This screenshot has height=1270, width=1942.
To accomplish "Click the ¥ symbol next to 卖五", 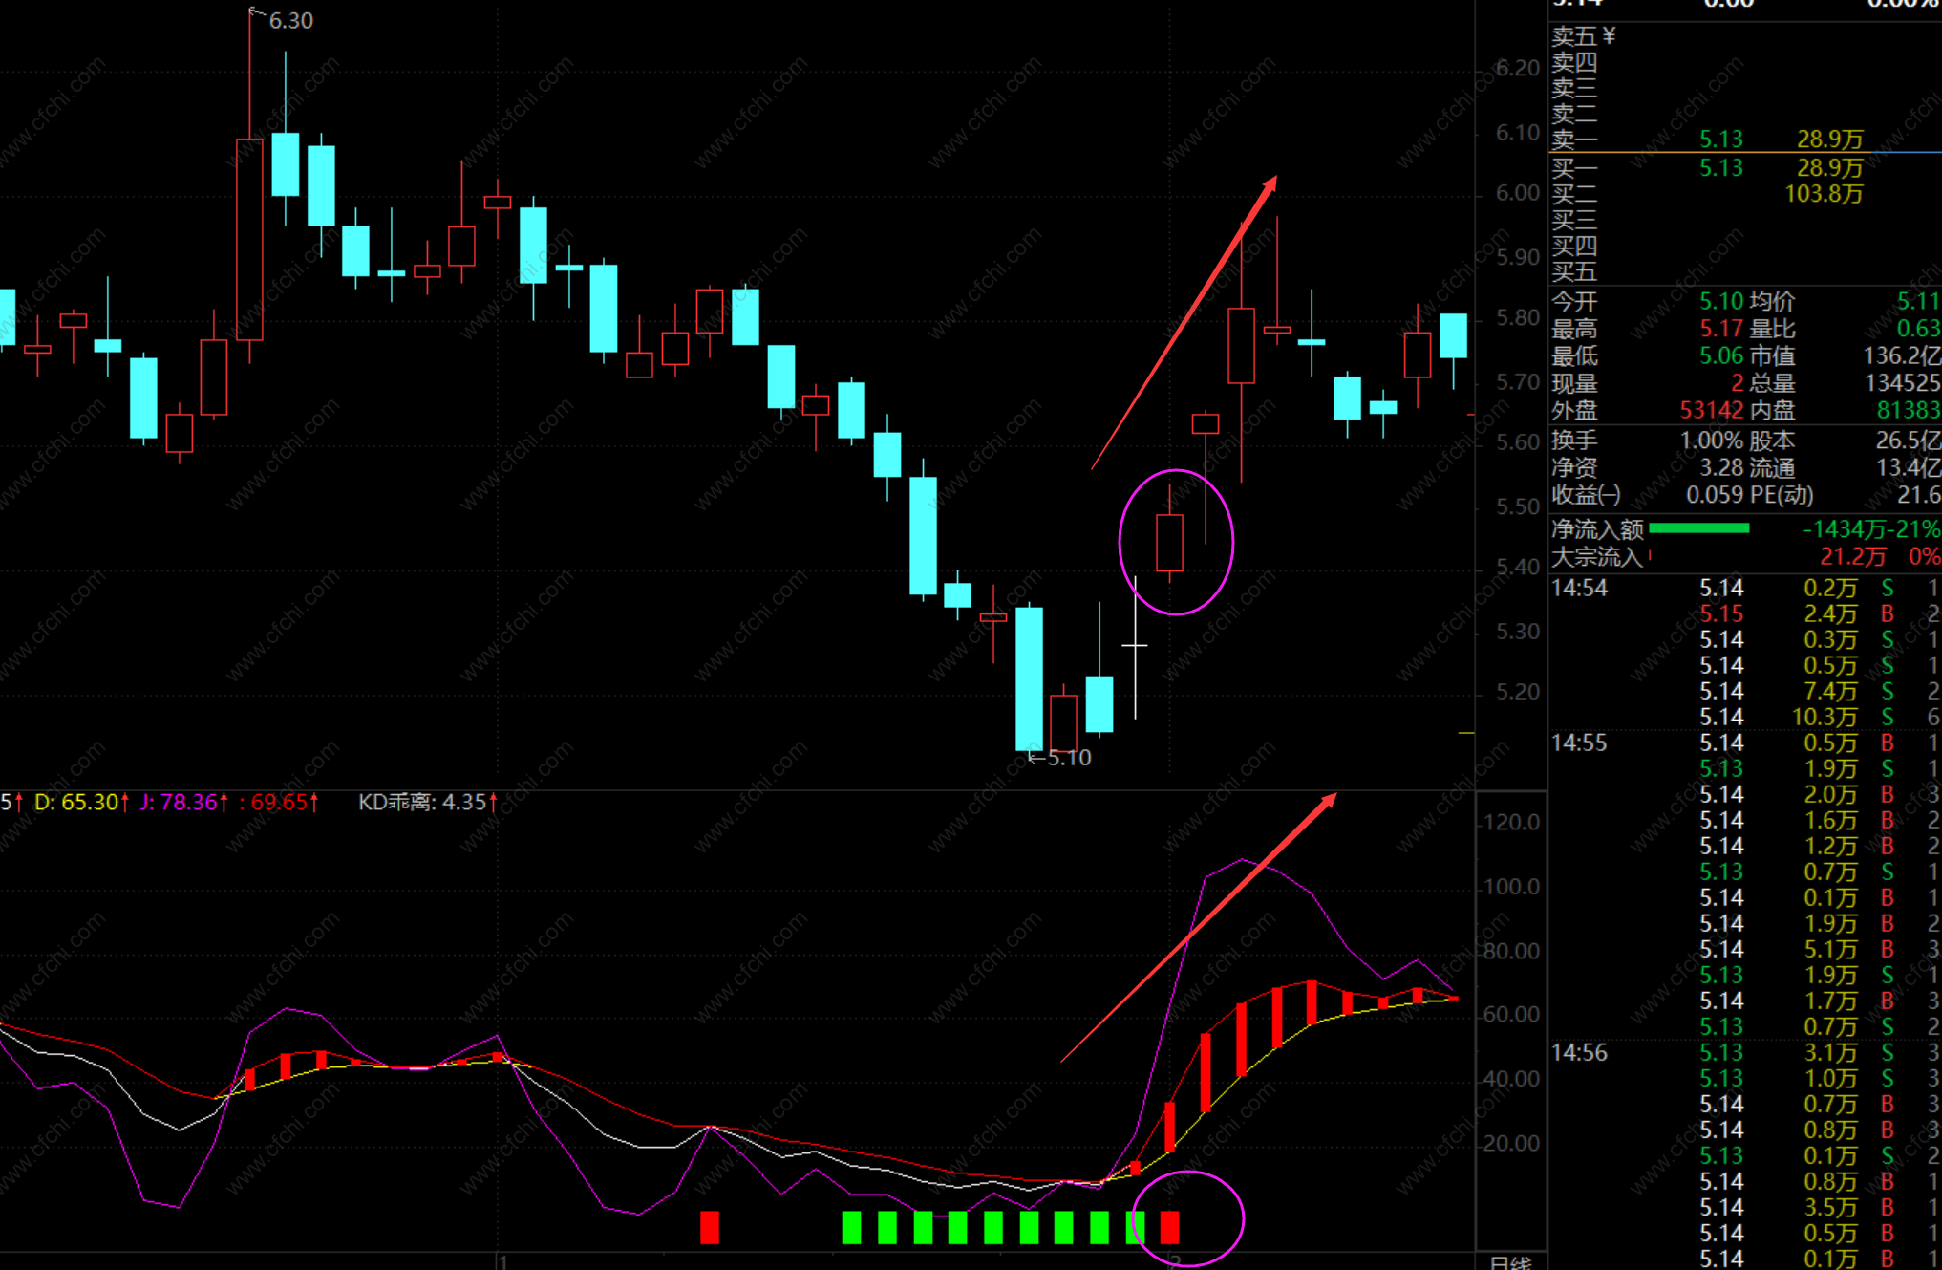I will coord(1609,36).
